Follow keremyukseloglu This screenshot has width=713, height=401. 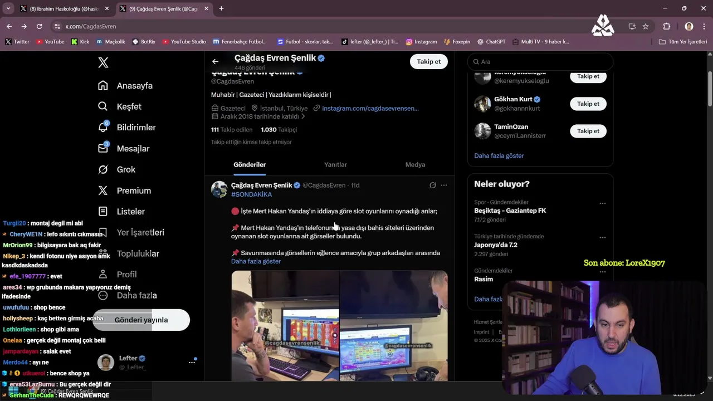tap(588, 77)
